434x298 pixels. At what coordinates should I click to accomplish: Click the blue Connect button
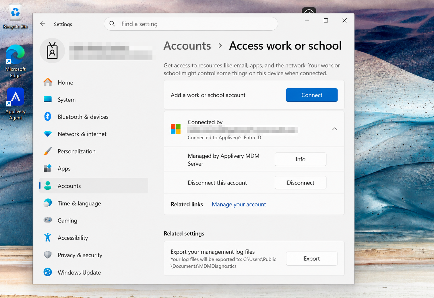[312, 95]
